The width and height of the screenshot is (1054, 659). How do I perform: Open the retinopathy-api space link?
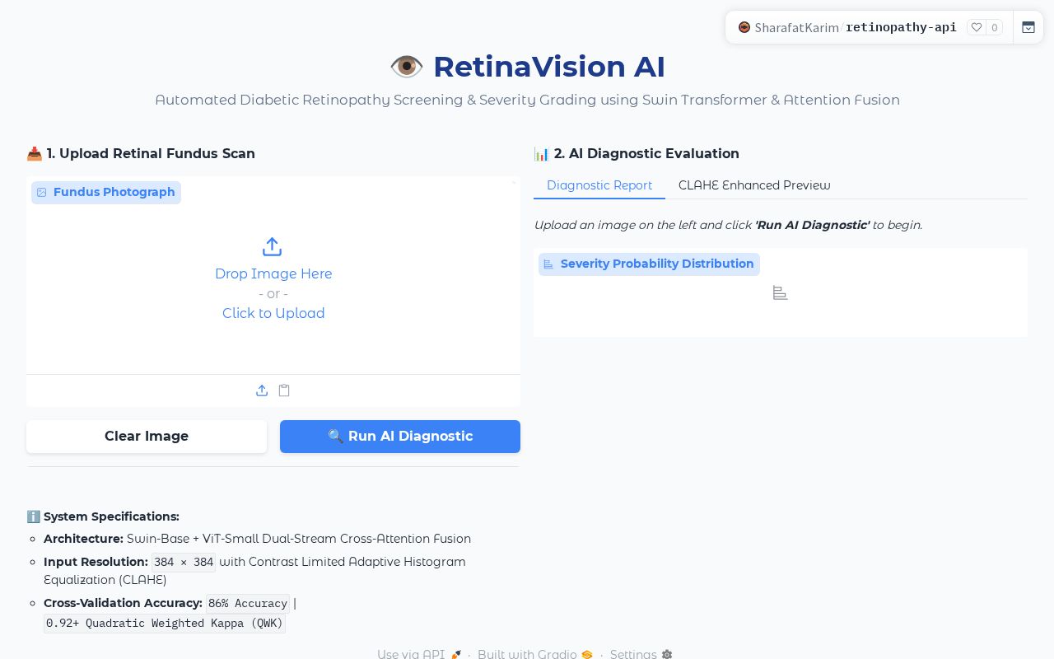click(x=901, y=27)
